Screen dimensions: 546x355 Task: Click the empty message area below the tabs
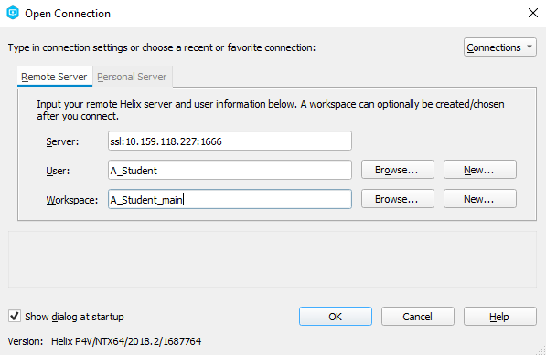(273, 260)
